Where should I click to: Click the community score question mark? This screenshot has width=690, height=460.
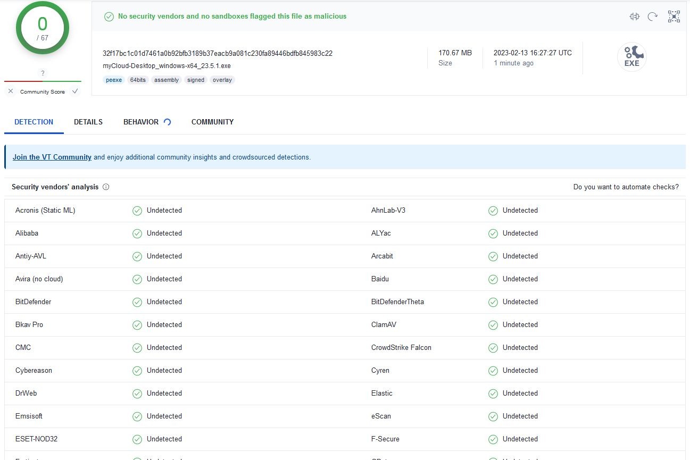tap(43, 73)
